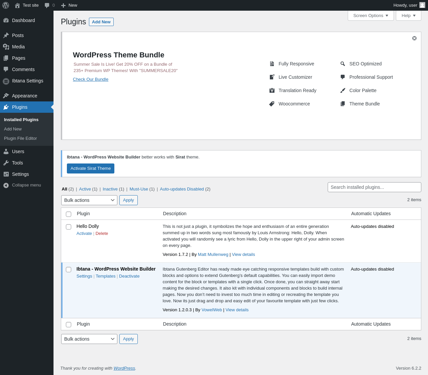Image resolution: width=428 pixels, height=375 pixels.
Task: Dismiss the WordPress Theme Bundle banner
Action: 414,38
